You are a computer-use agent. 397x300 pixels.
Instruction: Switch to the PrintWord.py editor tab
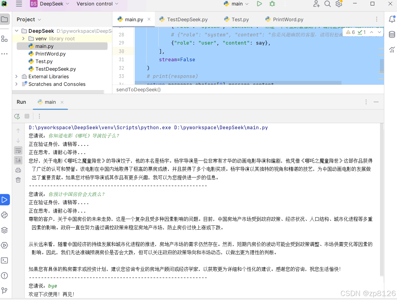284,19
